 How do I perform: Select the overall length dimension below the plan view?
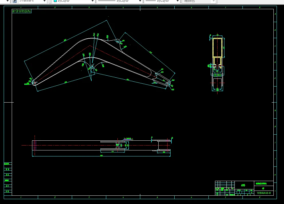pos(101,156)
